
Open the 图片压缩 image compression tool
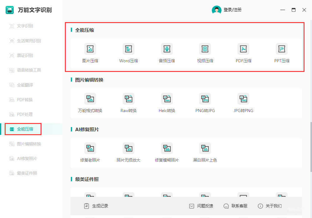pyautogui.click(x=90, y=49)
